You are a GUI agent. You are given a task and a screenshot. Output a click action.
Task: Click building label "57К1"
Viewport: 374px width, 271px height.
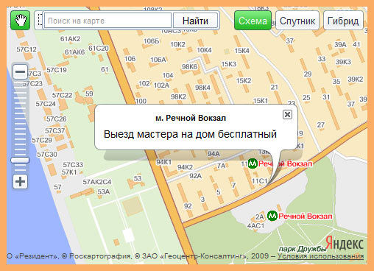pos(69,172)
